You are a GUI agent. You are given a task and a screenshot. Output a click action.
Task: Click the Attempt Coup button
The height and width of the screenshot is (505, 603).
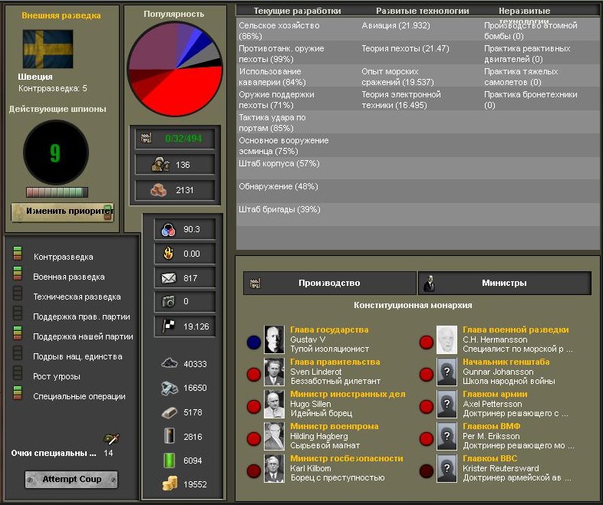pyautogui.click(x=71, y=480)
